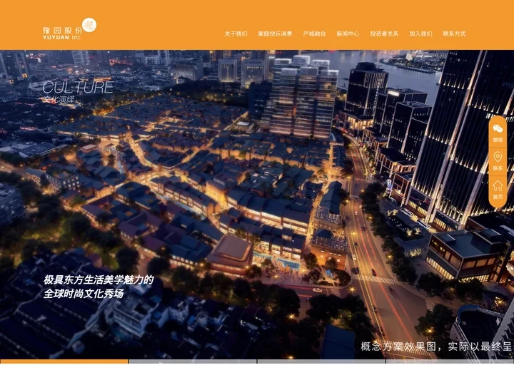Image resolution: width=514 pixels, height=385 pixels.
Task: Click the 极具东方生活美学魅力的 slogan text
Action: click(99, 280)
